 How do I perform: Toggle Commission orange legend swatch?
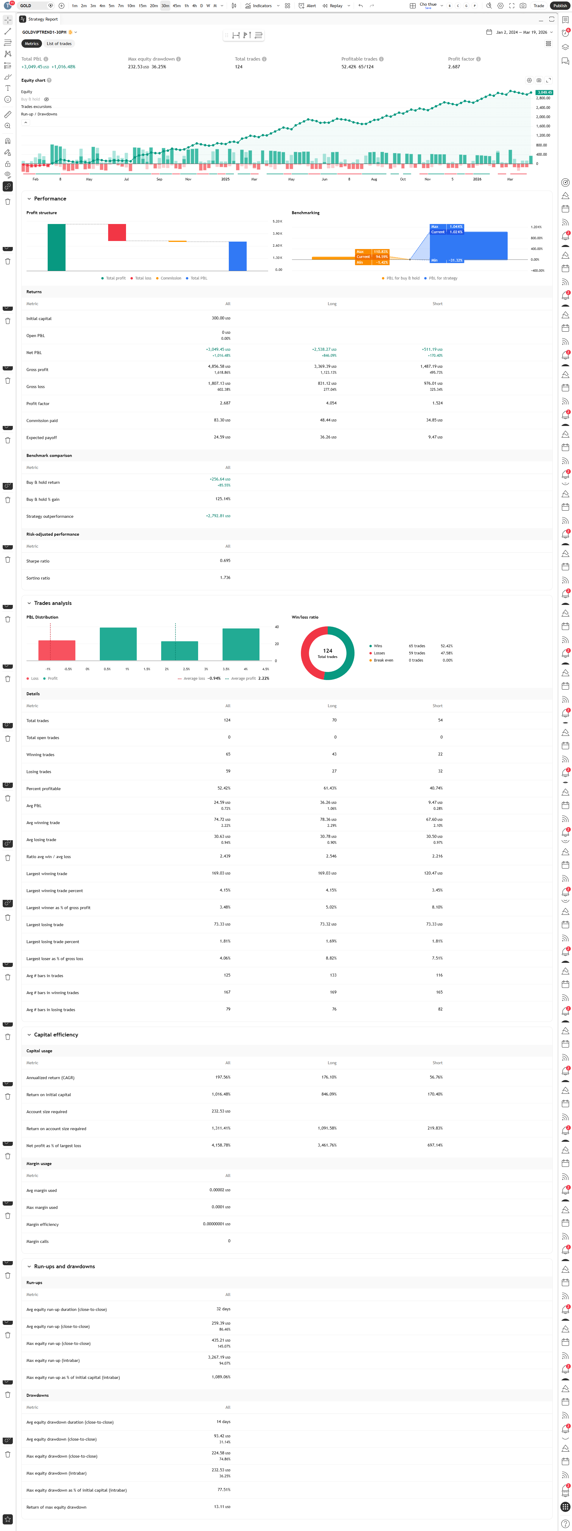[x=157, y=278]
